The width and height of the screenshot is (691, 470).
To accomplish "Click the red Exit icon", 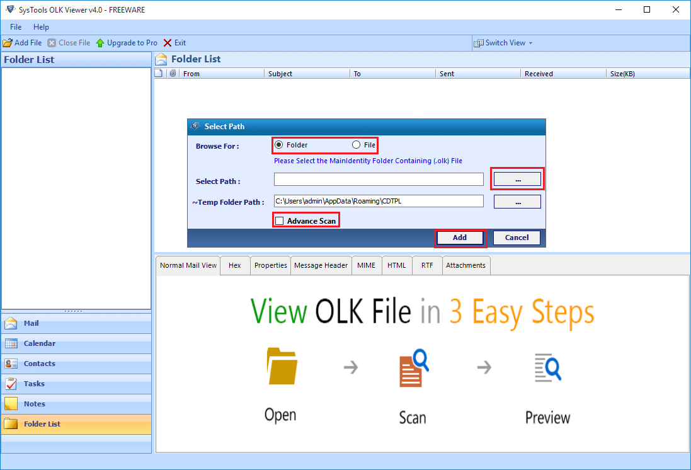I will click(x=168, y=43).
